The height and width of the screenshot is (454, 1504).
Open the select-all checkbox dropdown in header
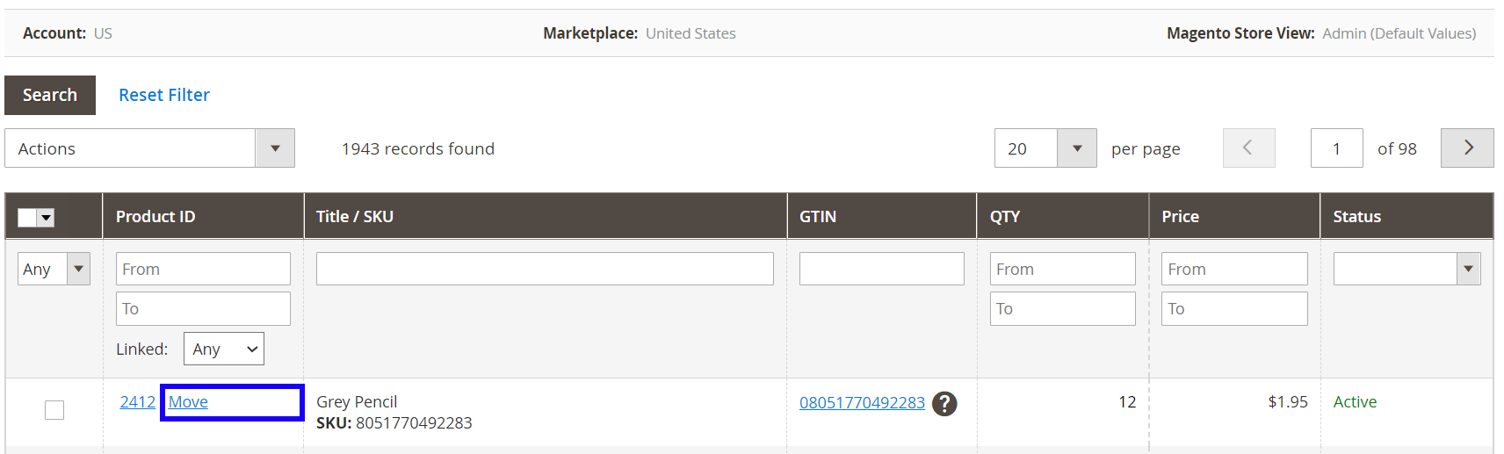pyautogui.click(x=47, y=218)
